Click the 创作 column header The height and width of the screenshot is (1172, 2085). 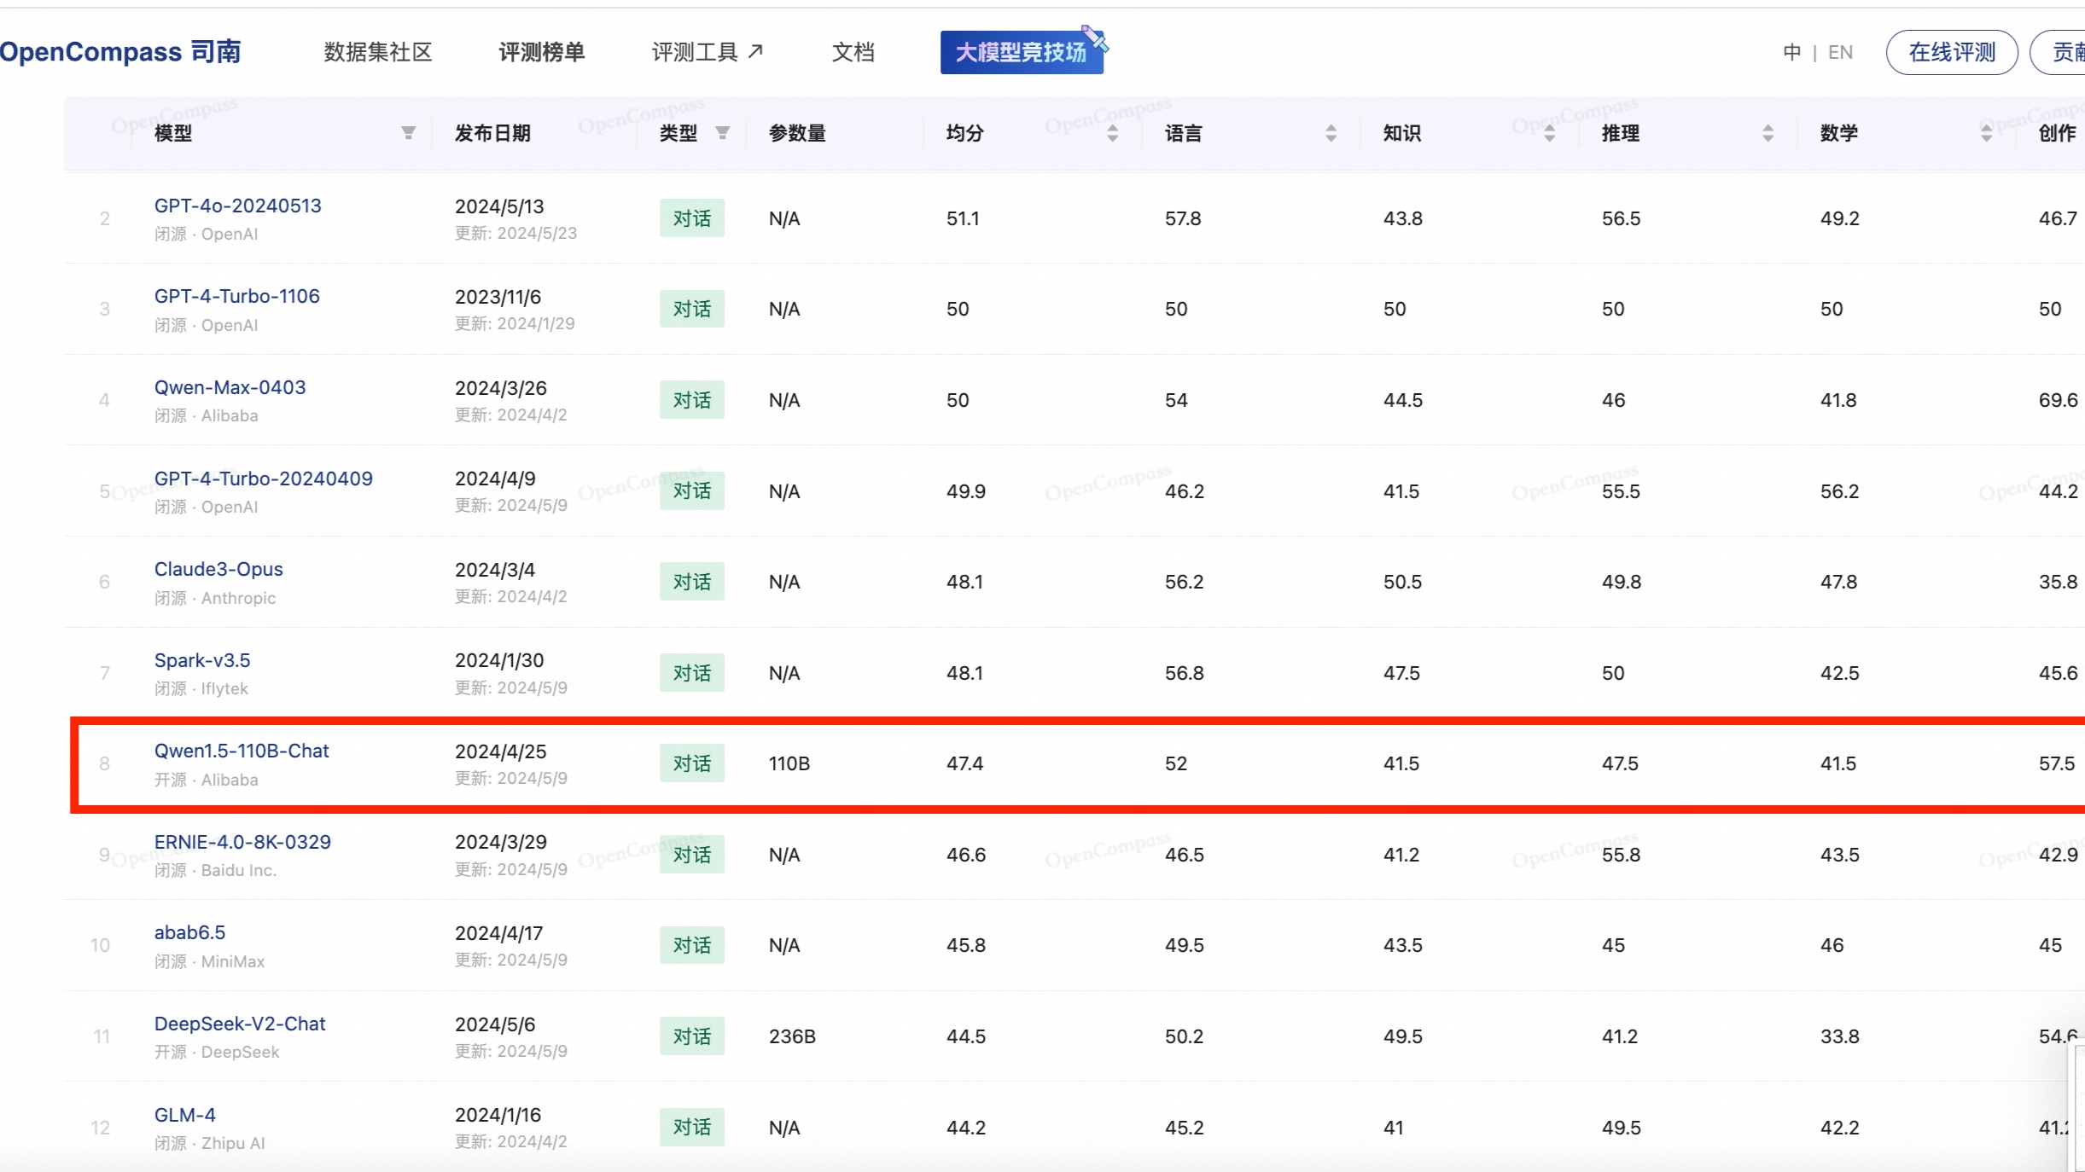(2057, 133)
